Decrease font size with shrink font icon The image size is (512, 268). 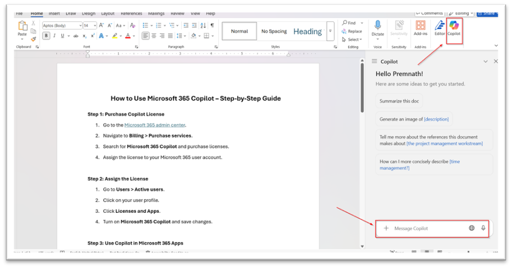coord(110,26)
